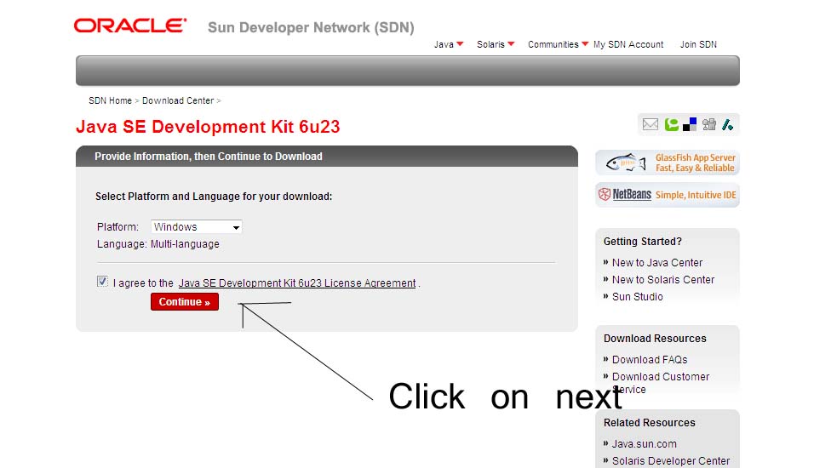814x468 pixels.
Task: Open the GlassFish App Server banner
Action: 667,163
